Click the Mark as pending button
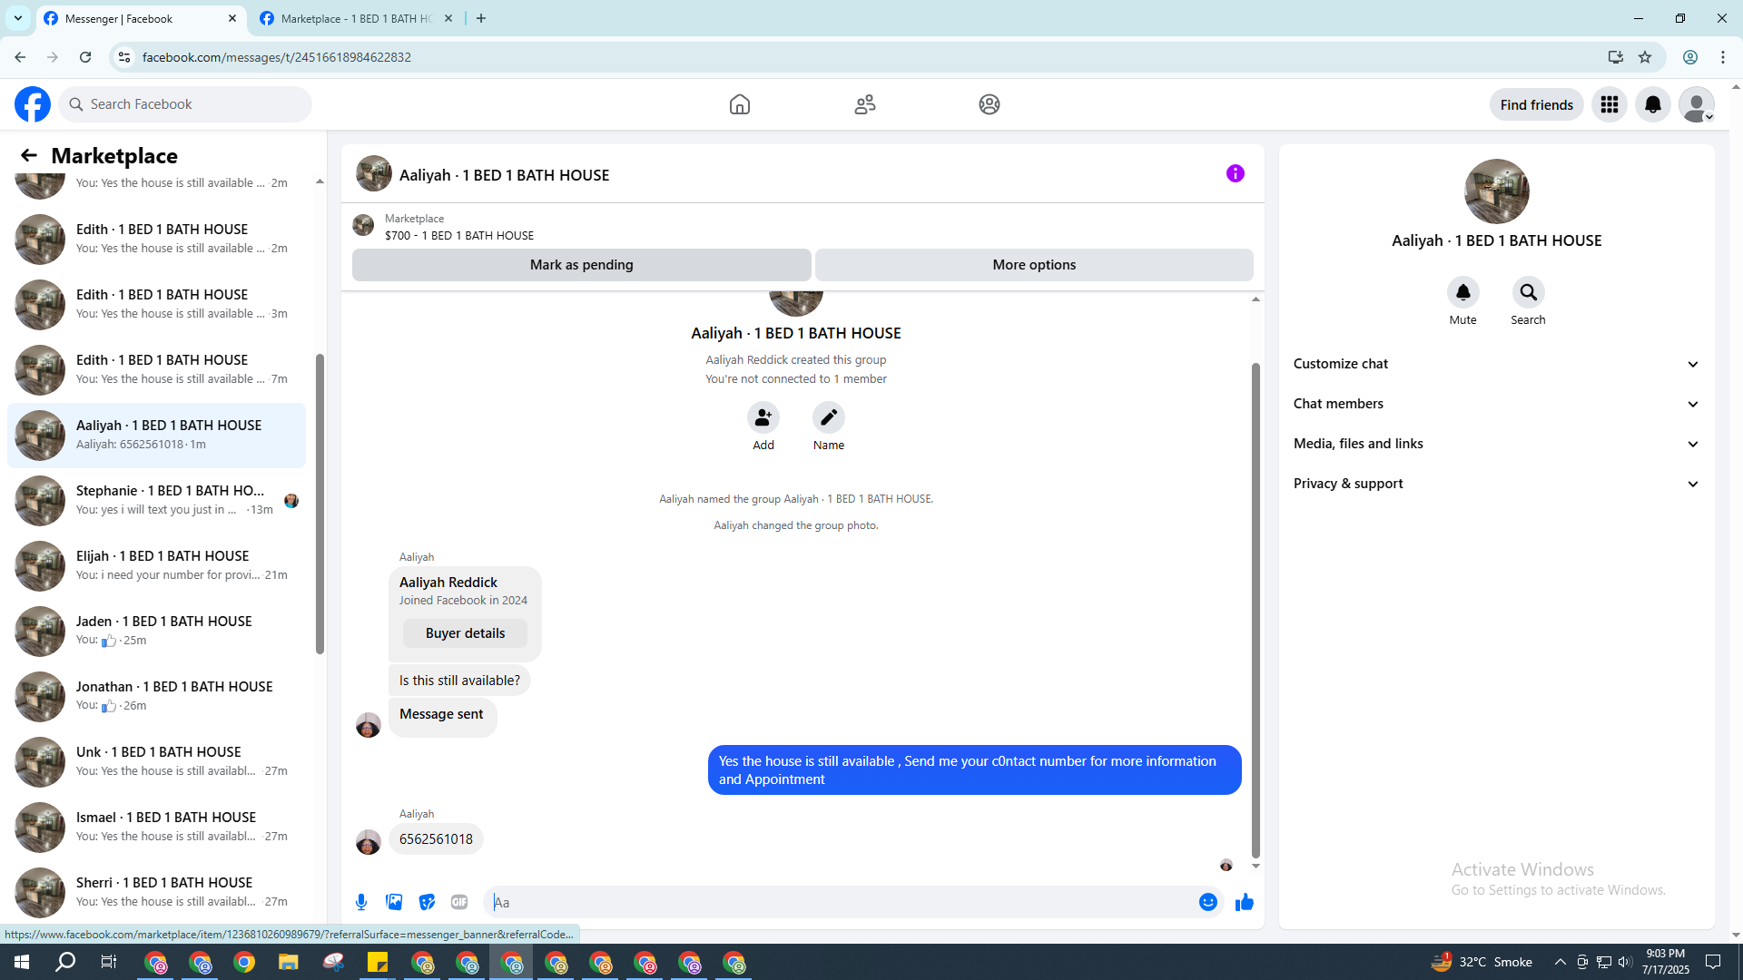Viewport: 1743px width, 980px height. tap(582, 265)
